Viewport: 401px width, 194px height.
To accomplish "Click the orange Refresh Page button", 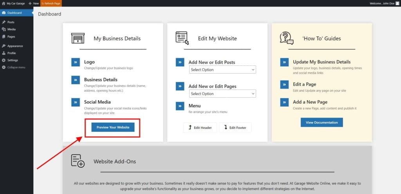I will click(51, 3).
